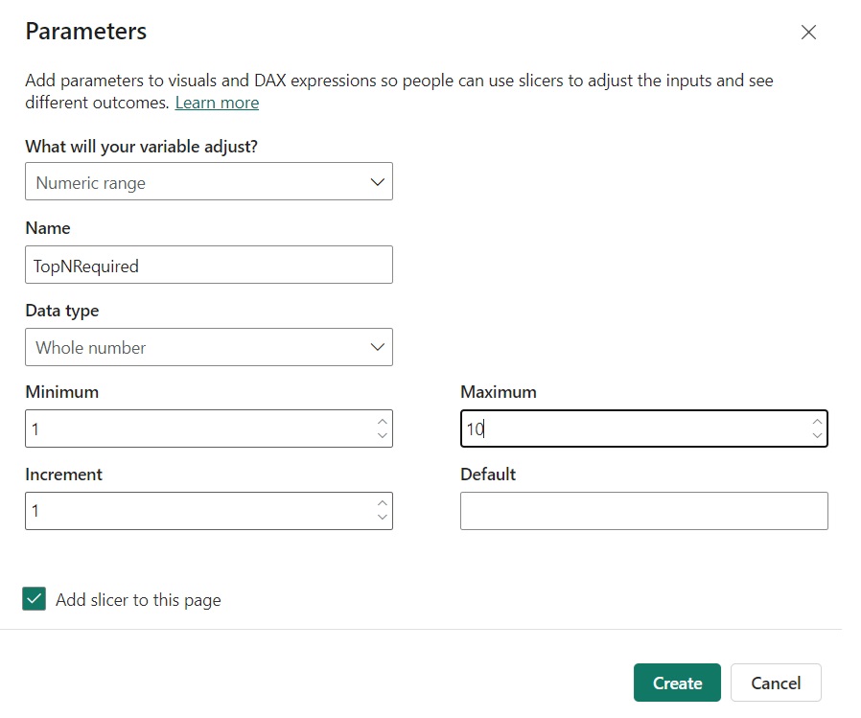Screen dimensions: 861x718
Task: Cancel the parameter creation
Action: click(x=775, y=683)
